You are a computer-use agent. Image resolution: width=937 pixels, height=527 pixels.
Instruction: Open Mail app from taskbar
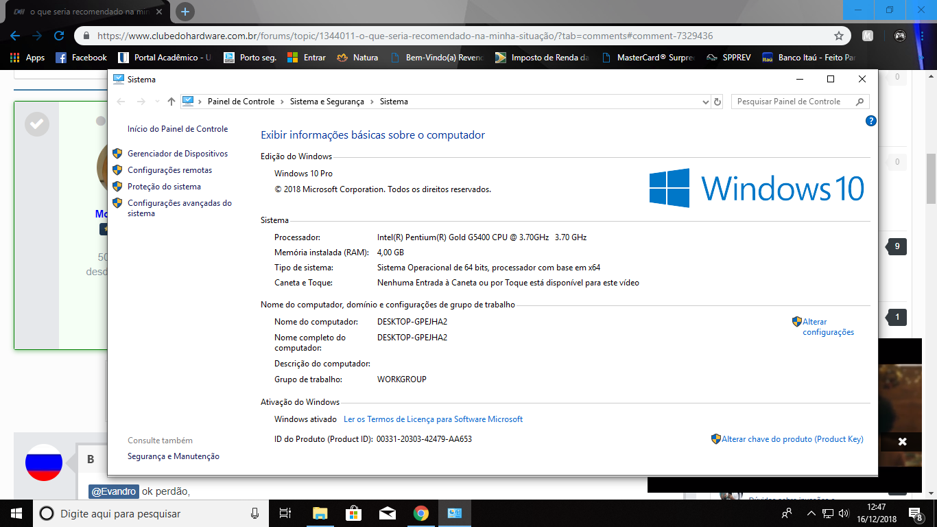[x=387, y=513]
